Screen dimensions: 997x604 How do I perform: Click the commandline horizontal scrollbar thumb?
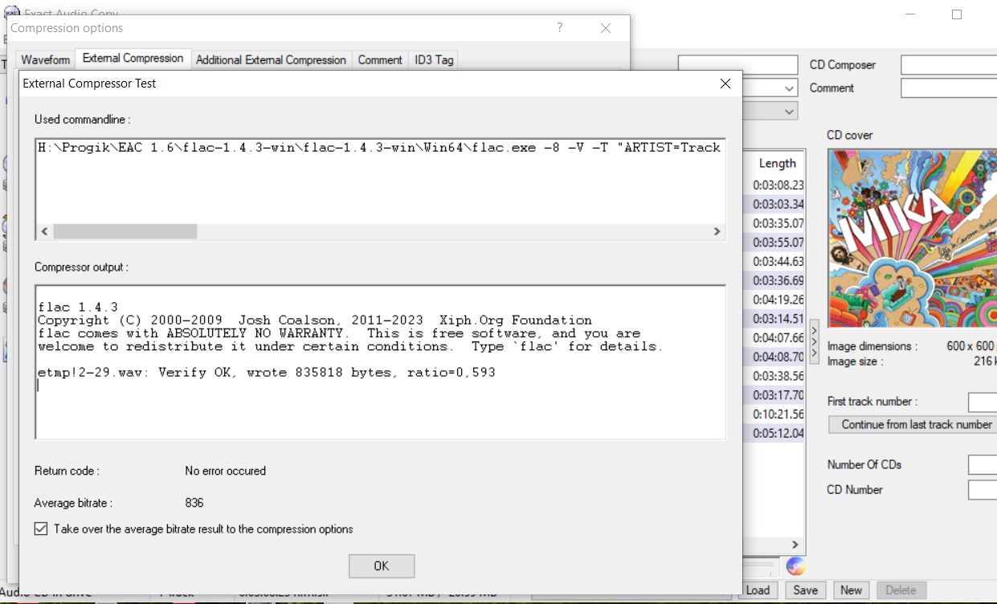click(x=125, y=231)
